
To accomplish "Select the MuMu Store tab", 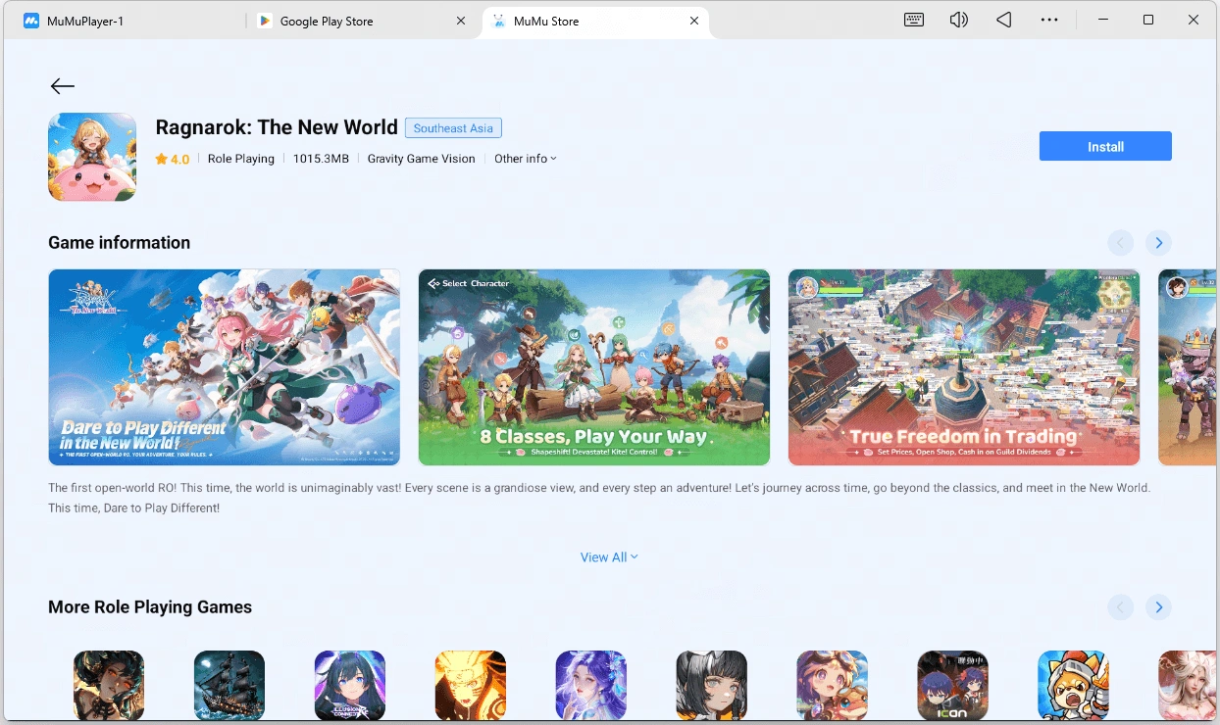I will tap(596, 21).
